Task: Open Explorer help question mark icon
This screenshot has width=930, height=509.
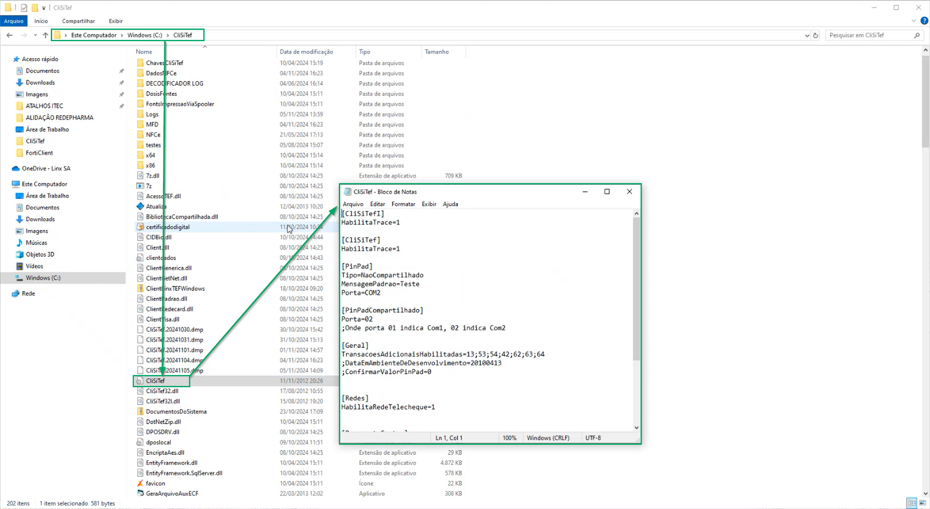Action: click(924, 21)
